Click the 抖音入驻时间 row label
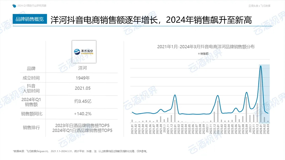Viewport: 285px width, 160px height. click(x=31, y=88)
